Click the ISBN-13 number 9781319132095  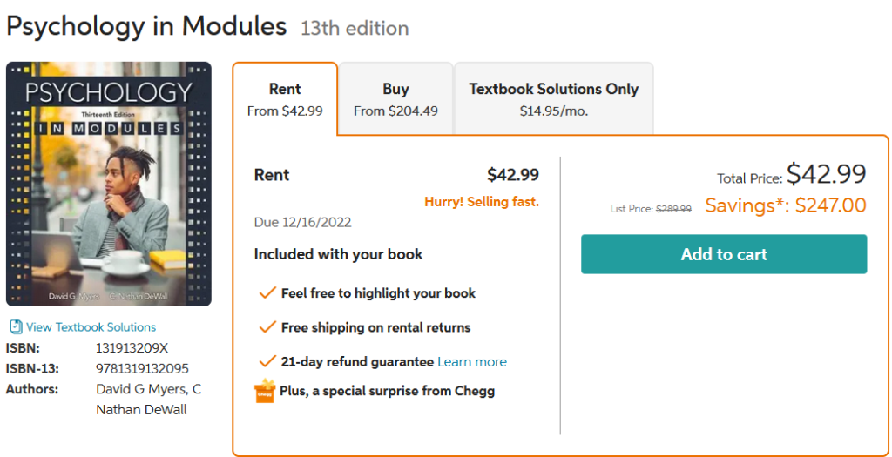[x=142, y=368]
